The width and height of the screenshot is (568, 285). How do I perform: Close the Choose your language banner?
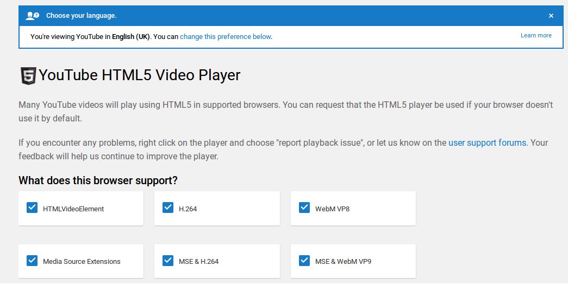click(x=551, y=16)
